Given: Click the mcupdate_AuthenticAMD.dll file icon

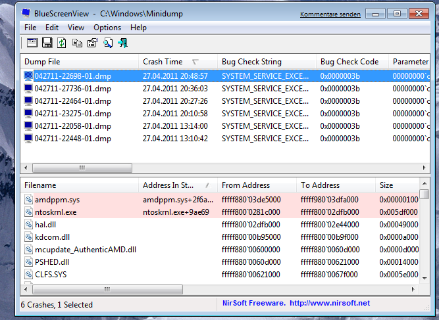Looking at the screenshot, I should tap(28, 249).
